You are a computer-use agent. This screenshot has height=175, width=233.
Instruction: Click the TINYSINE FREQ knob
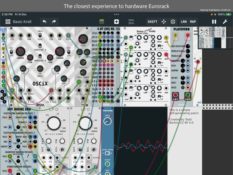tap(107, 121)
